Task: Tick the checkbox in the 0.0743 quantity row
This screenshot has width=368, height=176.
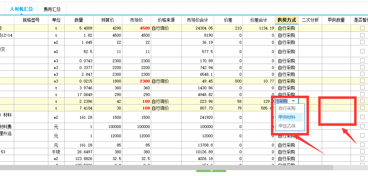Action: click(x=362, y=60)
